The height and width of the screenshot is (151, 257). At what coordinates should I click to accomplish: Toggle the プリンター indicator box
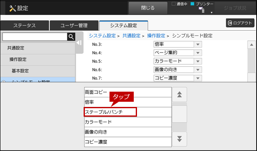(x=192, y=4)
